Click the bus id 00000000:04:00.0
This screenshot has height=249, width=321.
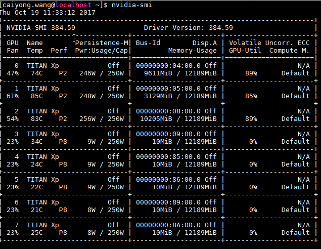click(168, 66)
